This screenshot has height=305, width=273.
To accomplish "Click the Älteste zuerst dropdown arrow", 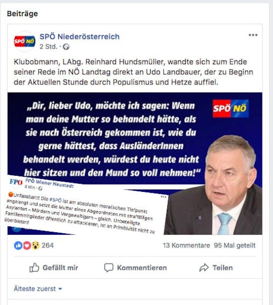I will [x=60, y=289].
